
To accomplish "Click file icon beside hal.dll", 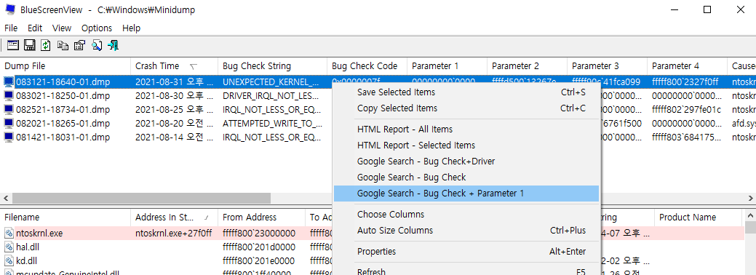I will (x=9, y=247).
